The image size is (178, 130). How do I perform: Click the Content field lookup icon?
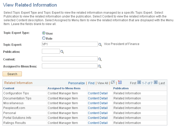point(100,59)
